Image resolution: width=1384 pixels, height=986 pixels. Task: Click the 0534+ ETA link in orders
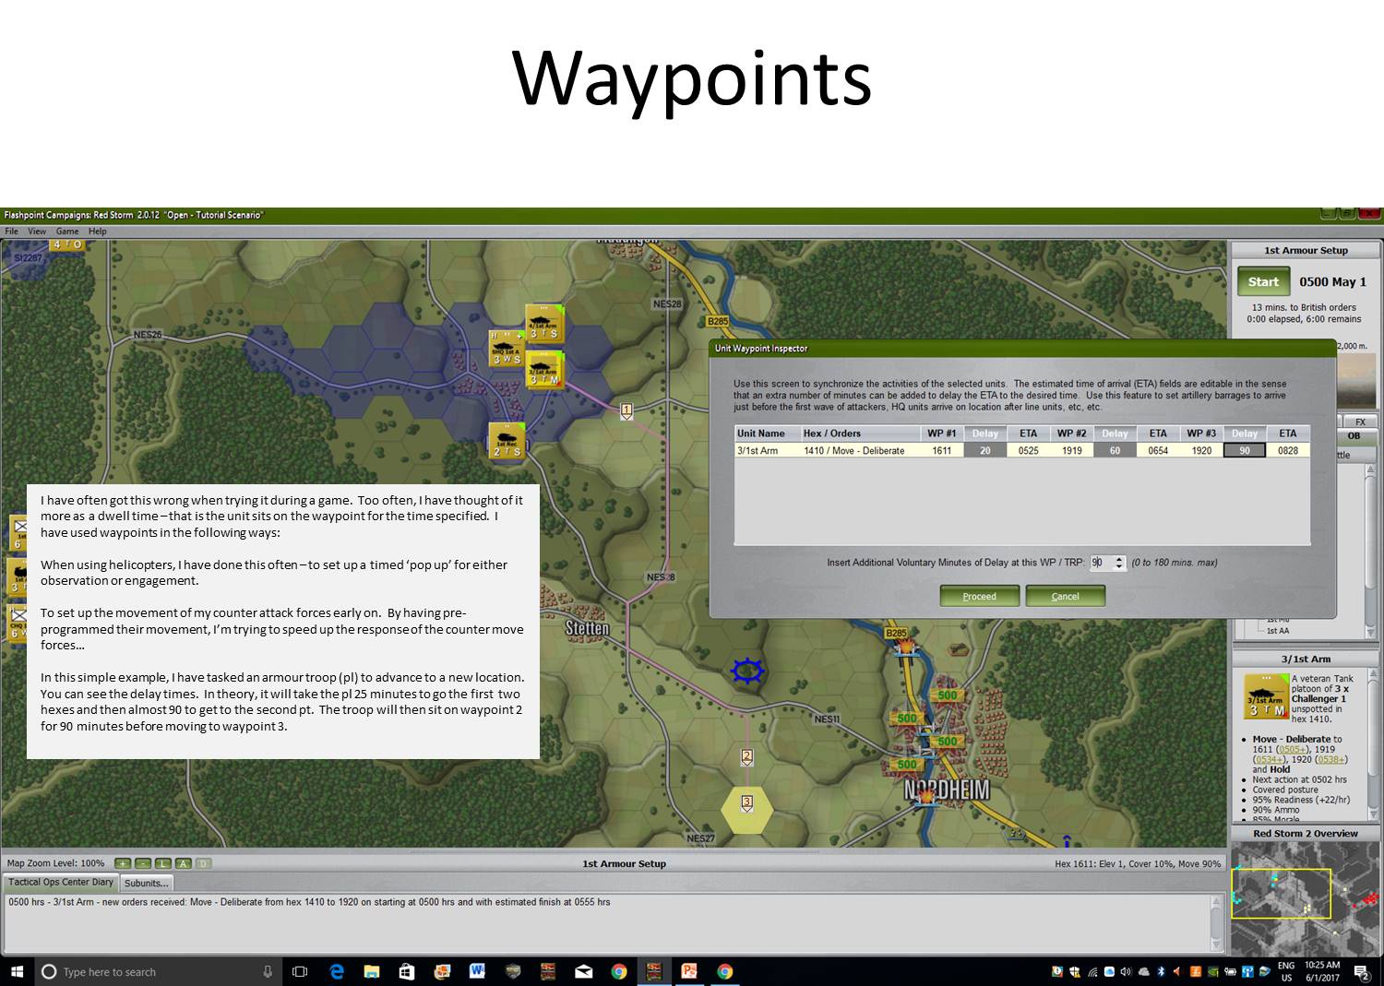pos(1271,759)
